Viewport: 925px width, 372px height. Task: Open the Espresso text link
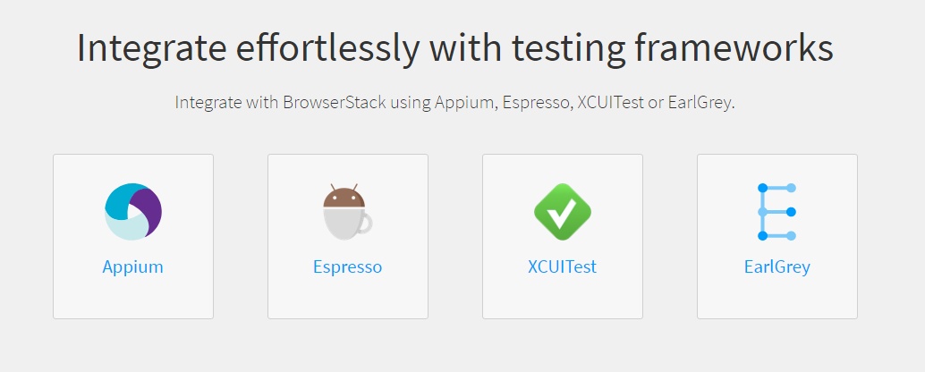pos(347,267)
